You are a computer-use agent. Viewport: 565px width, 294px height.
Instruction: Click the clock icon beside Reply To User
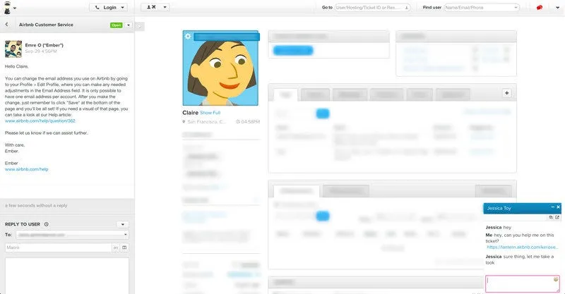point(46,224)
